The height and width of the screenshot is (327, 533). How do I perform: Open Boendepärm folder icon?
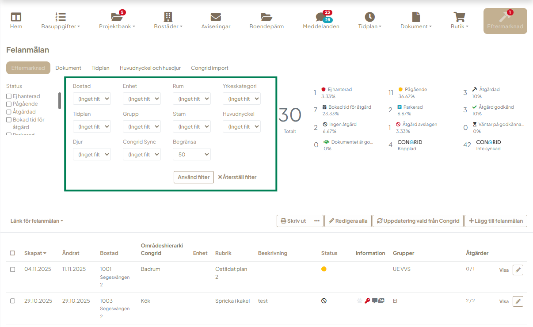pos(266,17)
